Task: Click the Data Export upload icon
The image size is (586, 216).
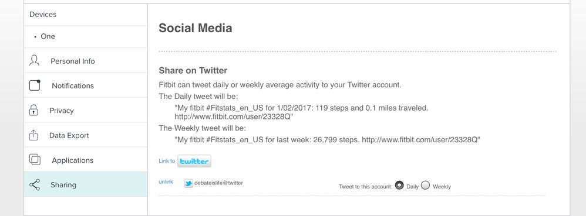Action: 33,135
